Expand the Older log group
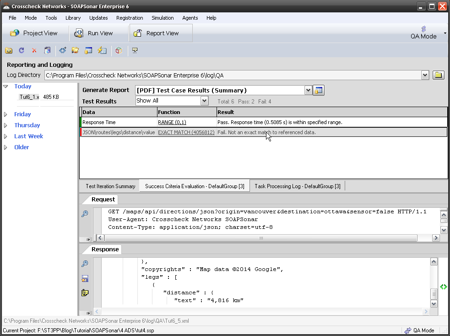 tap(5, 147)
